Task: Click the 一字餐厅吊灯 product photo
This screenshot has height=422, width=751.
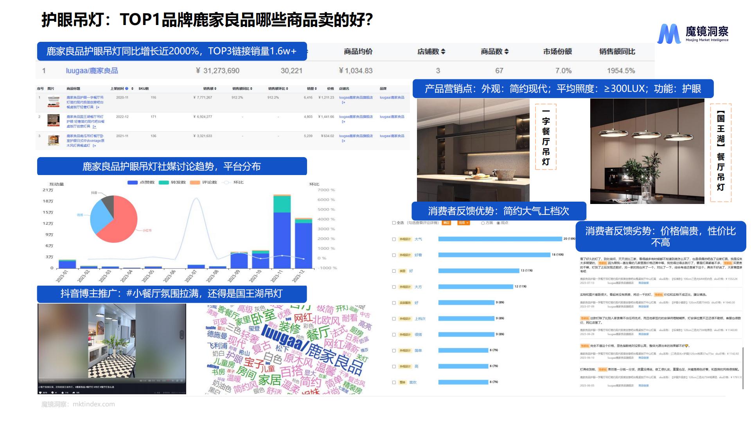Action: [473, 150]
